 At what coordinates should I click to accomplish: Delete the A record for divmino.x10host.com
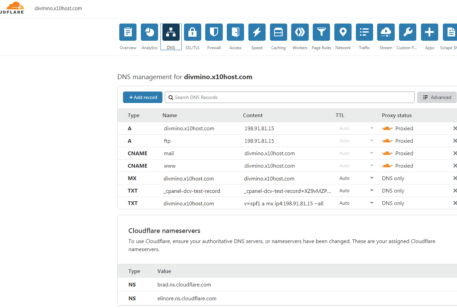[455, 128]
